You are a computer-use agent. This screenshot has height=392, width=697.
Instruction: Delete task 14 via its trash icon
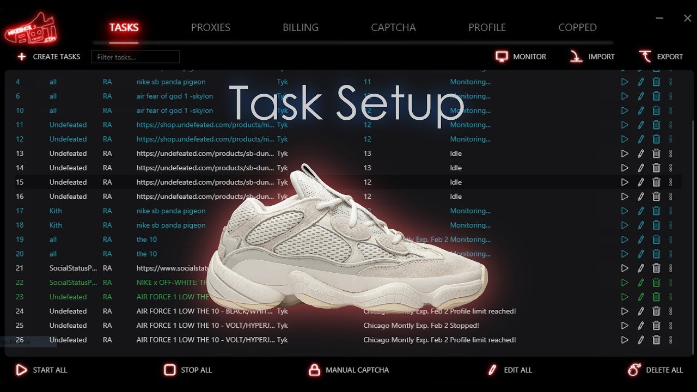pos(656,168)
